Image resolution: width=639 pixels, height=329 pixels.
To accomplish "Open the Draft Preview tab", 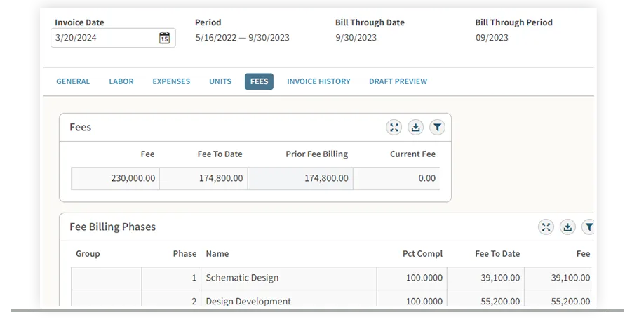I will (398, 81).
